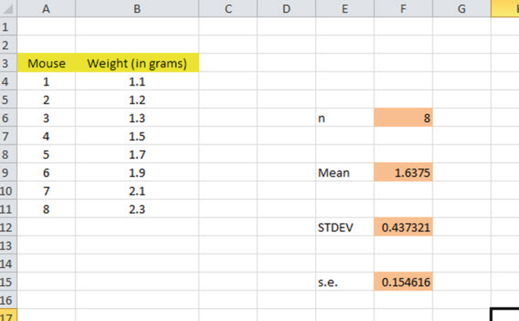Select column B header
The height and width of the screenshot is (321, 519).
pyautogui.click(x=136, y=8)
